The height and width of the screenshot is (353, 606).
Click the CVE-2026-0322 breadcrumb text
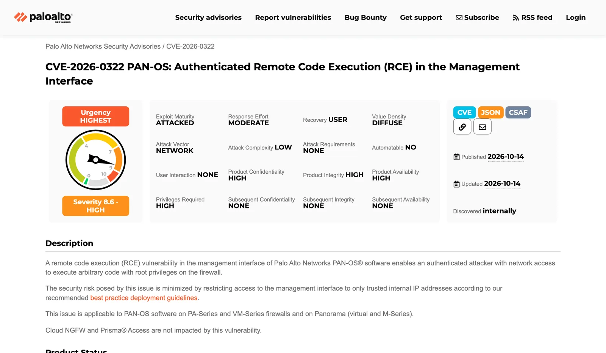(x=190, y=47)
